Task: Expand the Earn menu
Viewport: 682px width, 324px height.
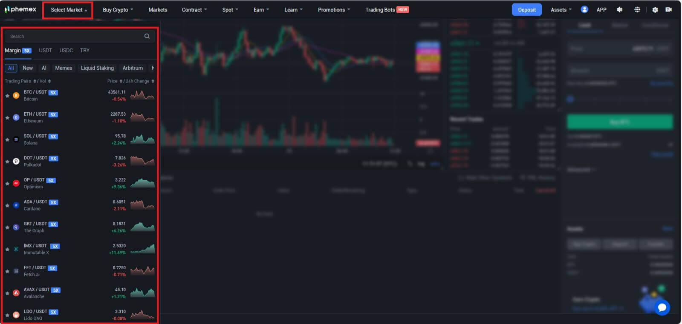Action: point(261,10)
